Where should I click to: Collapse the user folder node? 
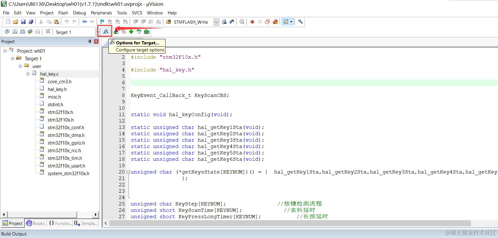pos(20,66)
